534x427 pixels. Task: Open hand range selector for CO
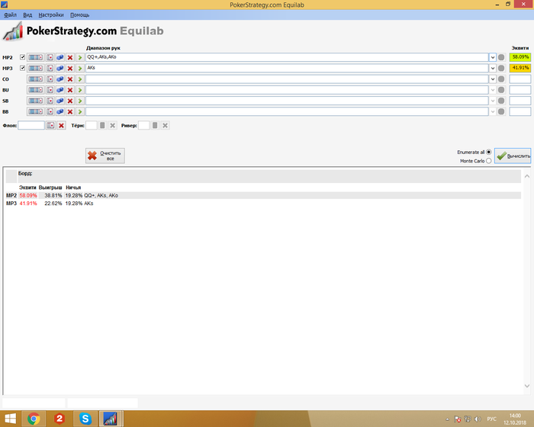pos(35,79)
